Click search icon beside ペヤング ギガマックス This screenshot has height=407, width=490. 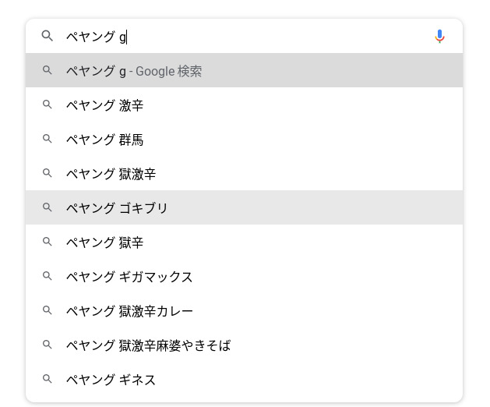coord(48,276)
